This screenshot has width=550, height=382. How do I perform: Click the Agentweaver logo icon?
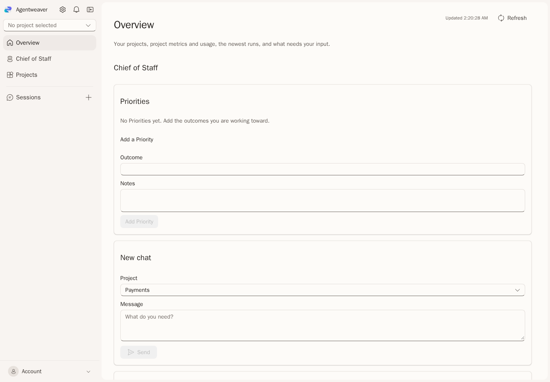[x=8, y=10]
